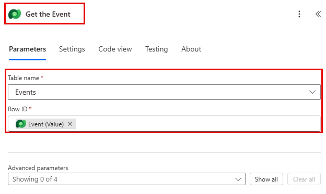Switch to the Testing tab
The height and width of the screenshot is (194, 326).
point(156,49)
